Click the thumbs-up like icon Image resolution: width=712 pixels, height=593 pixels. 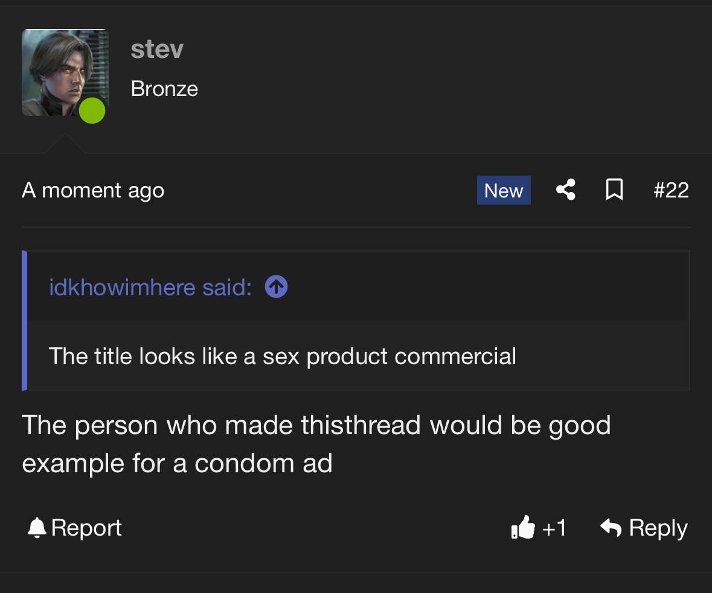point(523,528)
